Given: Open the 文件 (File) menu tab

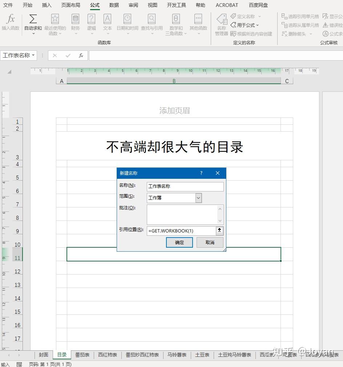Looking at the screenshot, I should coord(8,5).
